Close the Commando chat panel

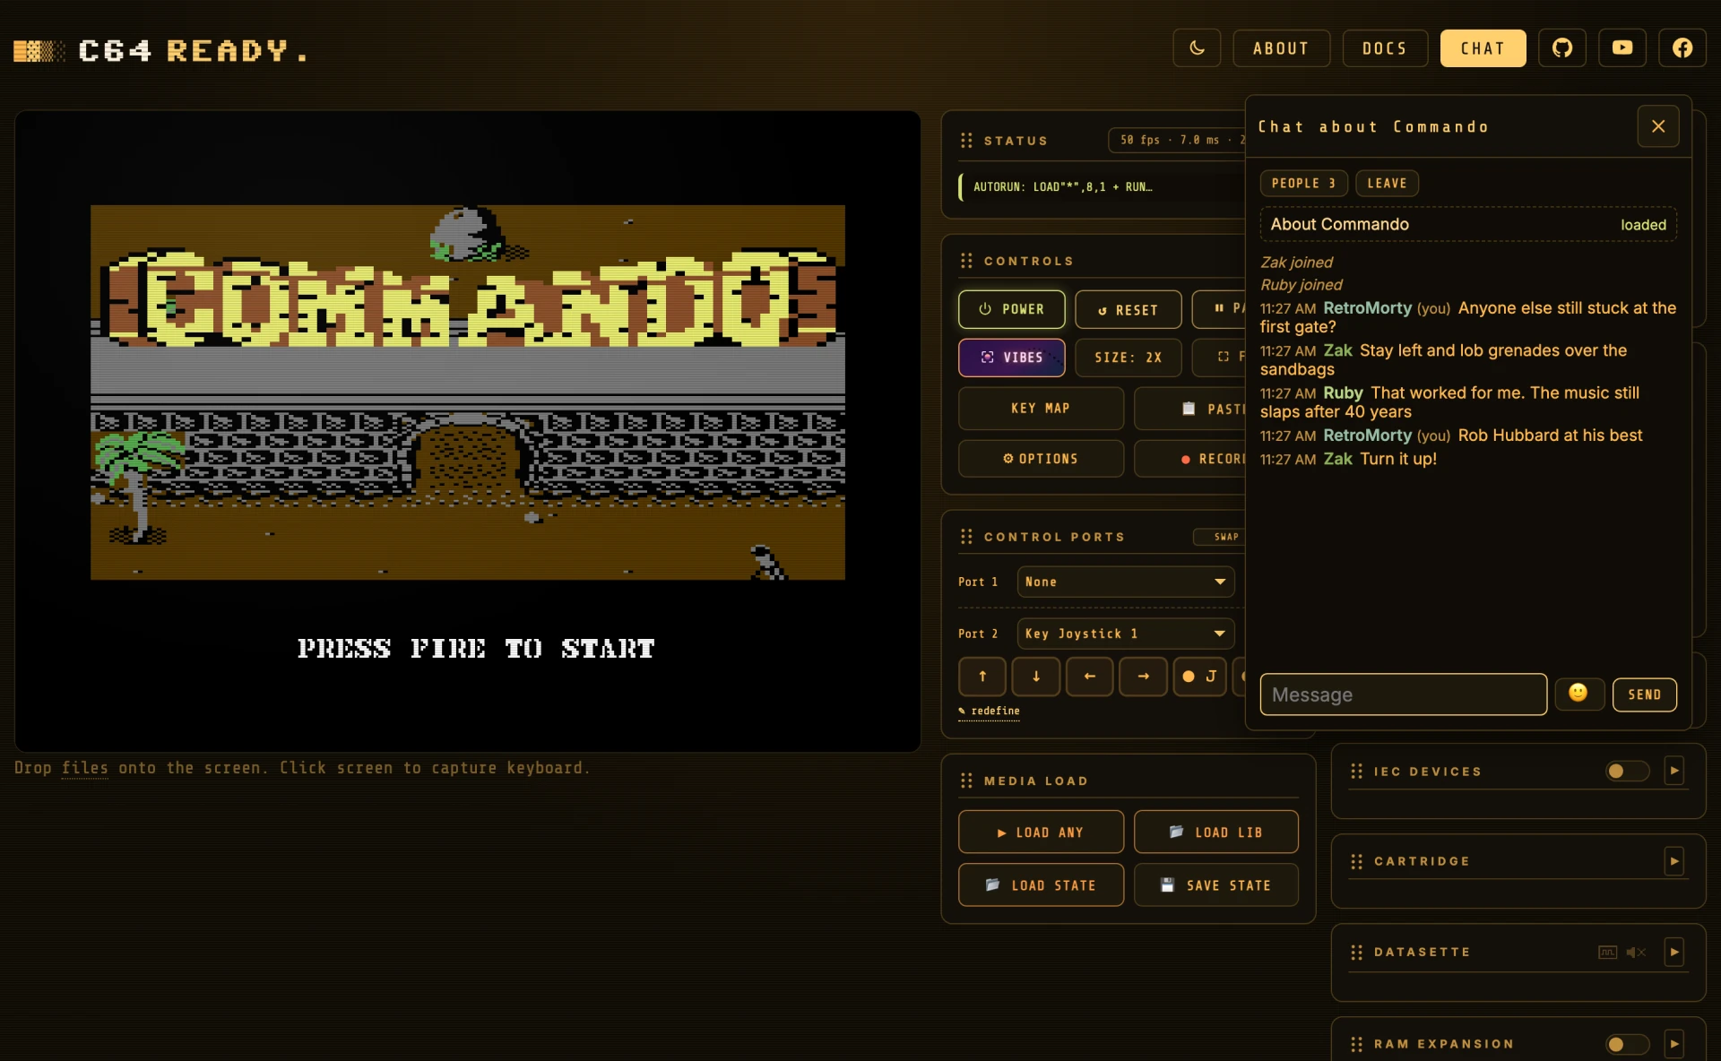pos(1658,126)
